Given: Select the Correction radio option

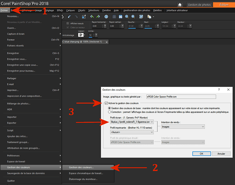Looking at the screenshot, I should [x=109, y=112].
